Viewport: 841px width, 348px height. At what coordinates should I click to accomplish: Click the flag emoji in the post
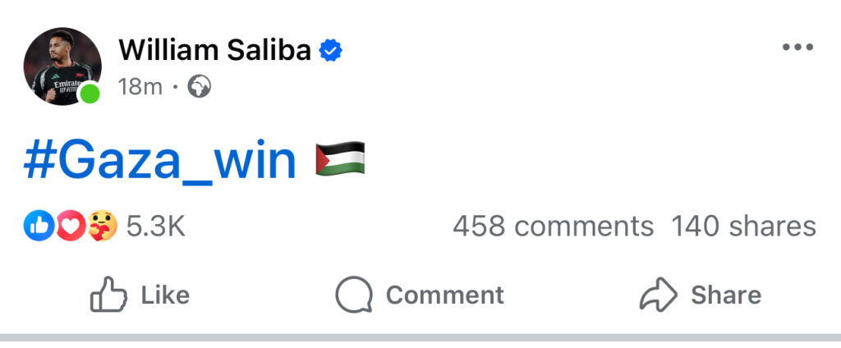tap(340, 161)
